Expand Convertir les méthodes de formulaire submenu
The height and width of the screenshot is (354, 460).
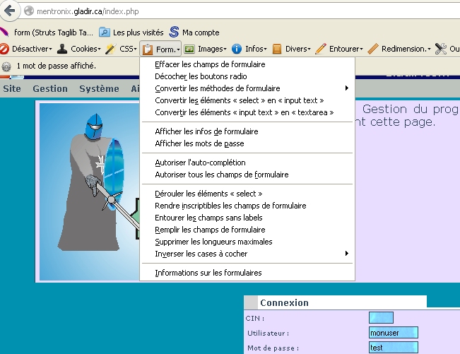pos(247,88)
